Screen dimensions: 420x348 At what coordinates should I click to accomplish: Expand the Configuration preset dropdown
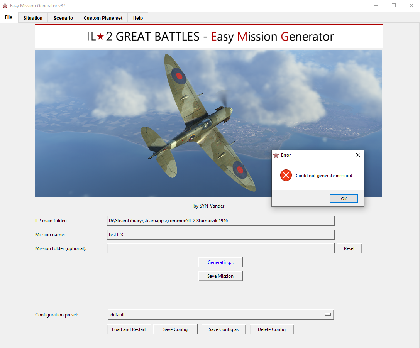pyautogui.click(x=220, y=315)
